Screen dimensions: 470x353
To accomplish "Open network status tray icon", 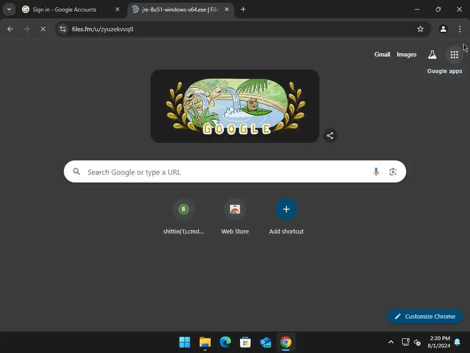I will click(406, 342).
